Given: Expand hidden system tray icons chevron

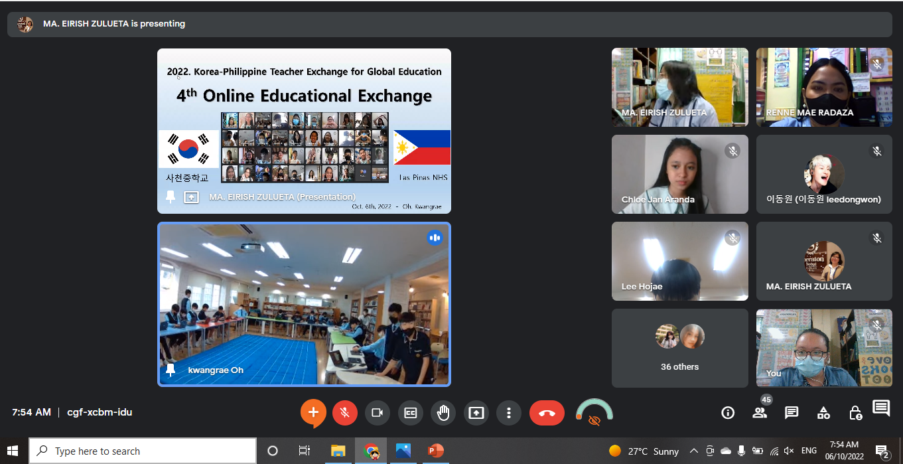Looking at the screenshot, I should point(694,451).
